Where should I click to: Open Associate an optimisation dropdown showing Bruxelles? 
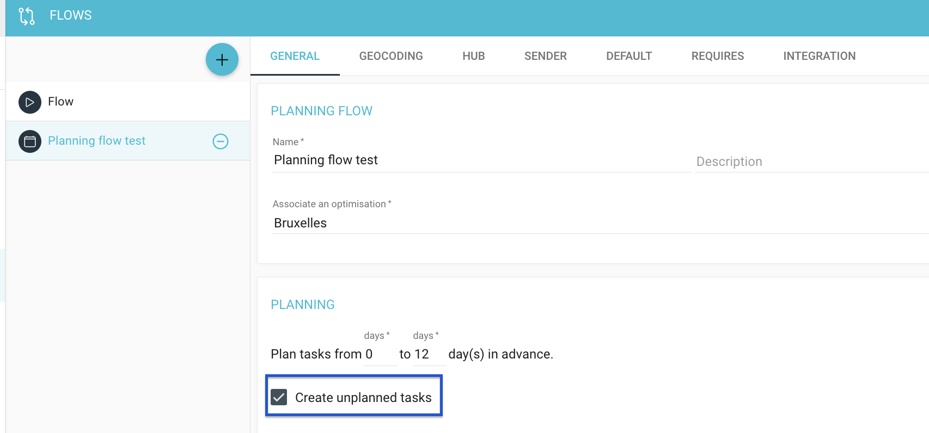(x=600, y=223)
